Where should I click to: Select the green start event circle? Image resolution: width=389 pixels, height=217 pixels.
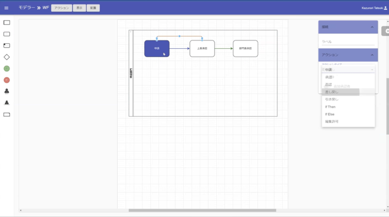(7, 69)
